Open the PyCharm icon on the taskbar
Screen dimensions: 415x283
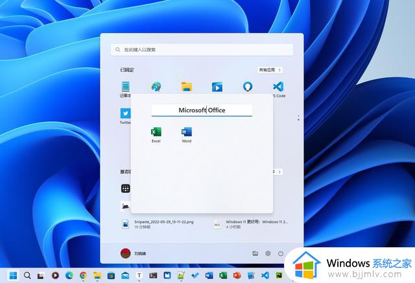[279, 276]
